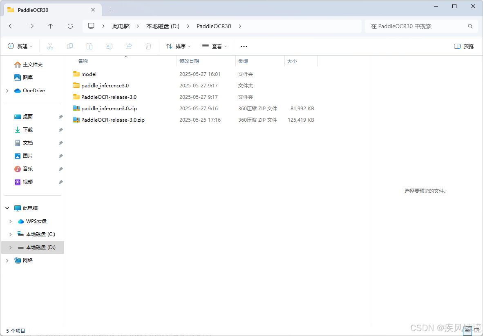The width and height of the screenshot is (483, 336).
Task: Click PaddleOCR30 breadcrumb segment
Action: coord(214,26)
